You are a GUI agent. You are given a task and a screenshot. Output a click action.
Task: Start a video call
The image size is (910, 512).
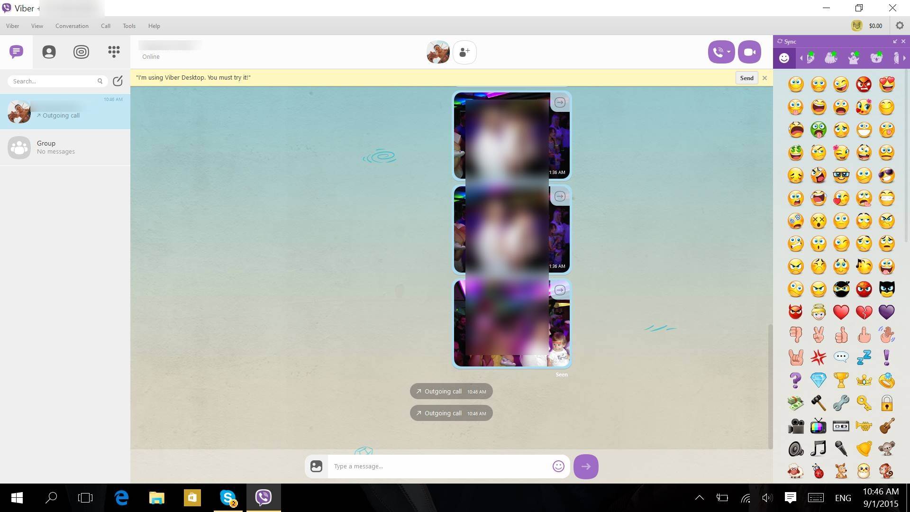click(749, 52)
